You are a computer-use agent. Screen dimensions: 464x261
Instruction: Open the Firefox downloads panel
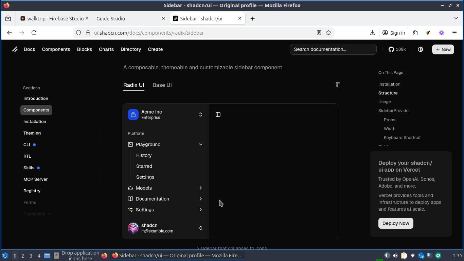tap(372, 33)
